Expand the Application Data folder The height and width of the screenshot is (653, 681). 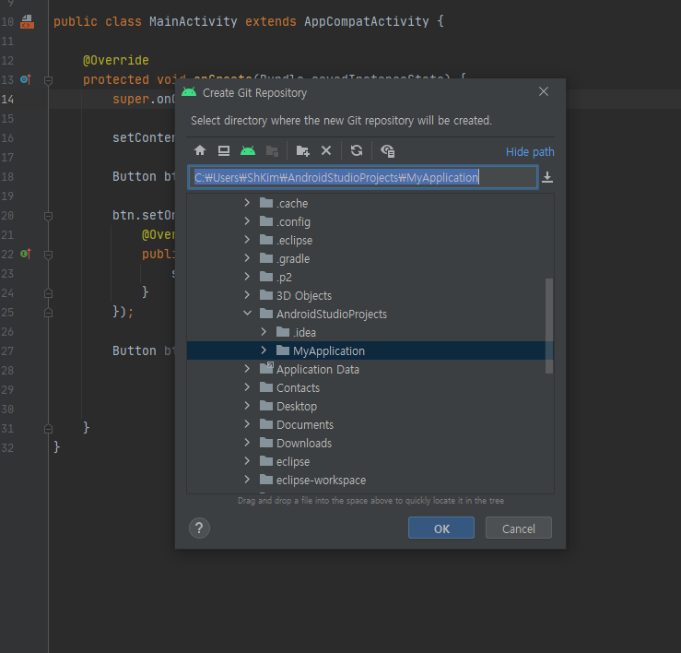coord(247,369)
